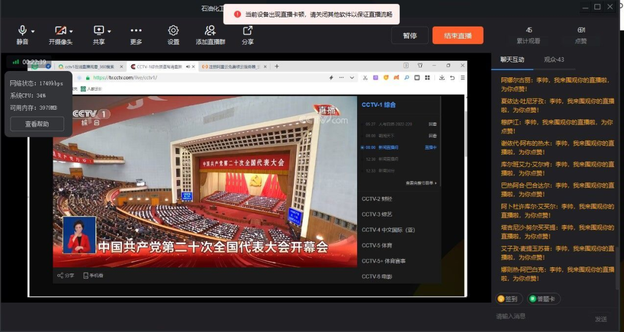Screen dimensions: 624x332
Task: Click the microphone mute icon
Action: [x=23, y=31]
